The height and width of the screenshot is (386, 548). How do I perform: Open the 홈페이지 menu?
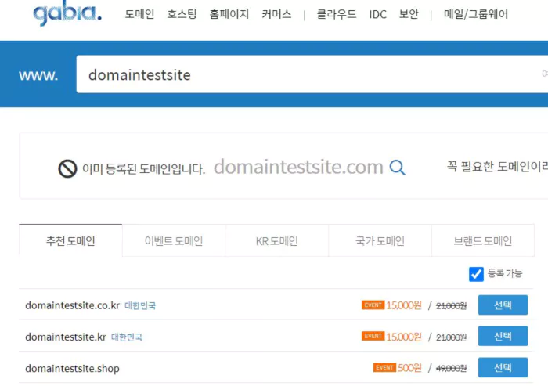pos(229,14)
